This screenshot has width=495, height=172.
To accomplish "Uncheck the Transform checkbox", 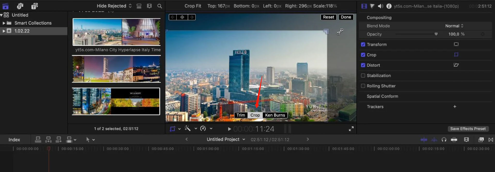I will coord(363,44).
